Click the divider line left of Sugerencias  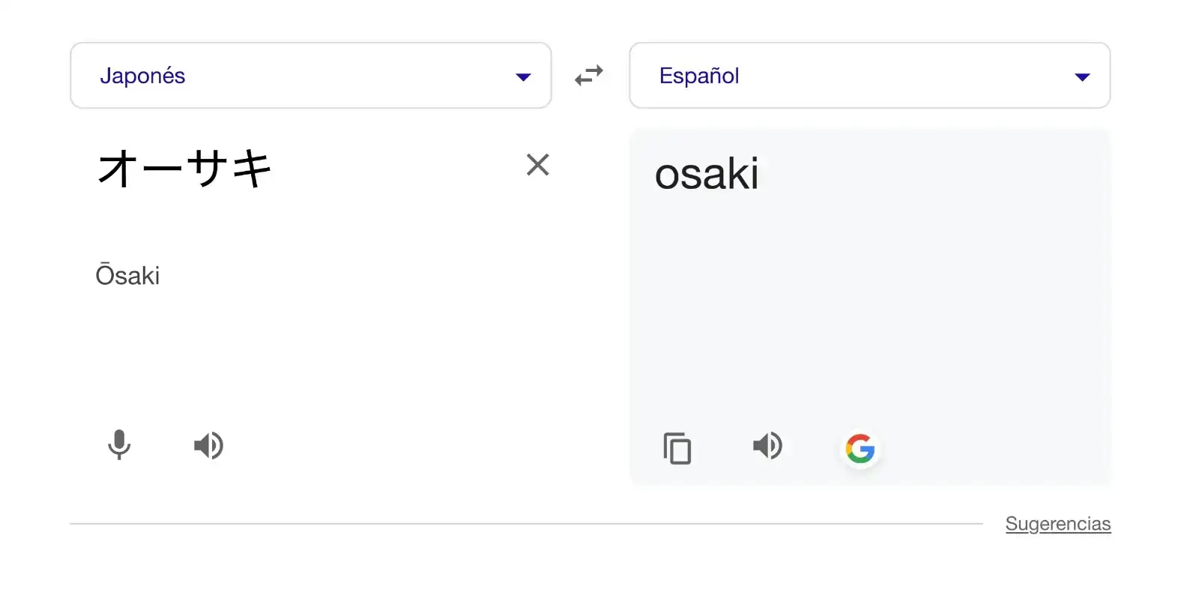525,524
